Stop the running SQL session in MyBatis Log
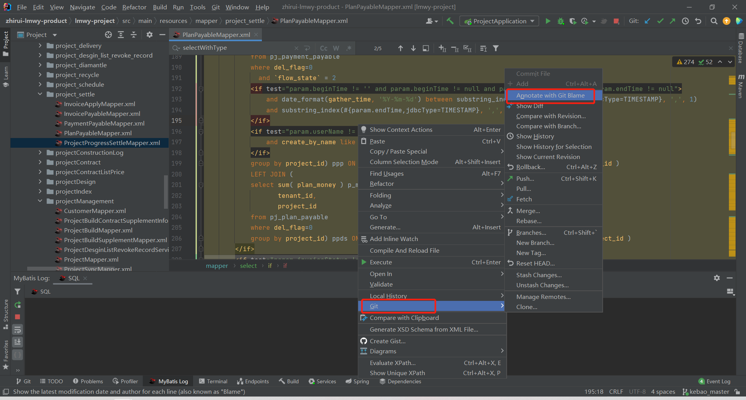 (17, 317)
